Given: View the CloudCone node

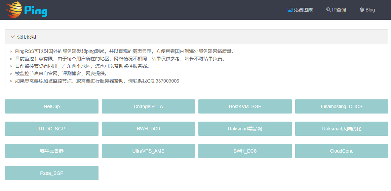Looking at the screenshot, I should pyautogui.click(x=342, y=151).
